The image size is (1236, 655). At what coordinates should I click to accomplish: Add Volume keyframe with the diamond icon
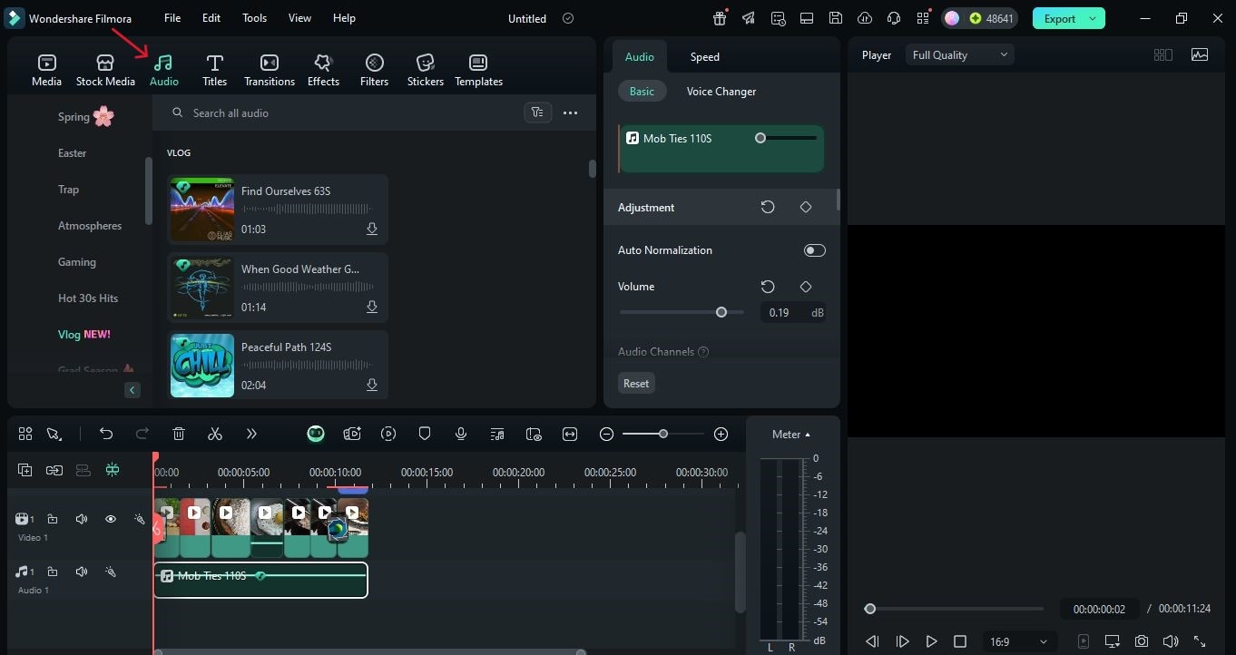806,287
